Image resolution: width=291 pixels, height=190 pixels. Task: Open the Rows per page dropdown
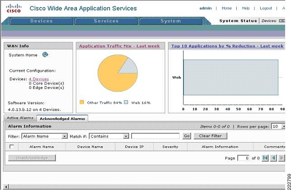[x=278, y=126]
